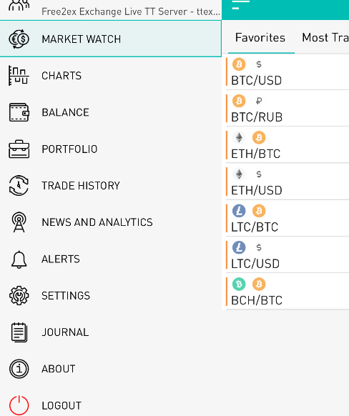Viewport: 349px width, 416px height.
Task: Choose the LTC/USD pair
Action: (287, 255)
